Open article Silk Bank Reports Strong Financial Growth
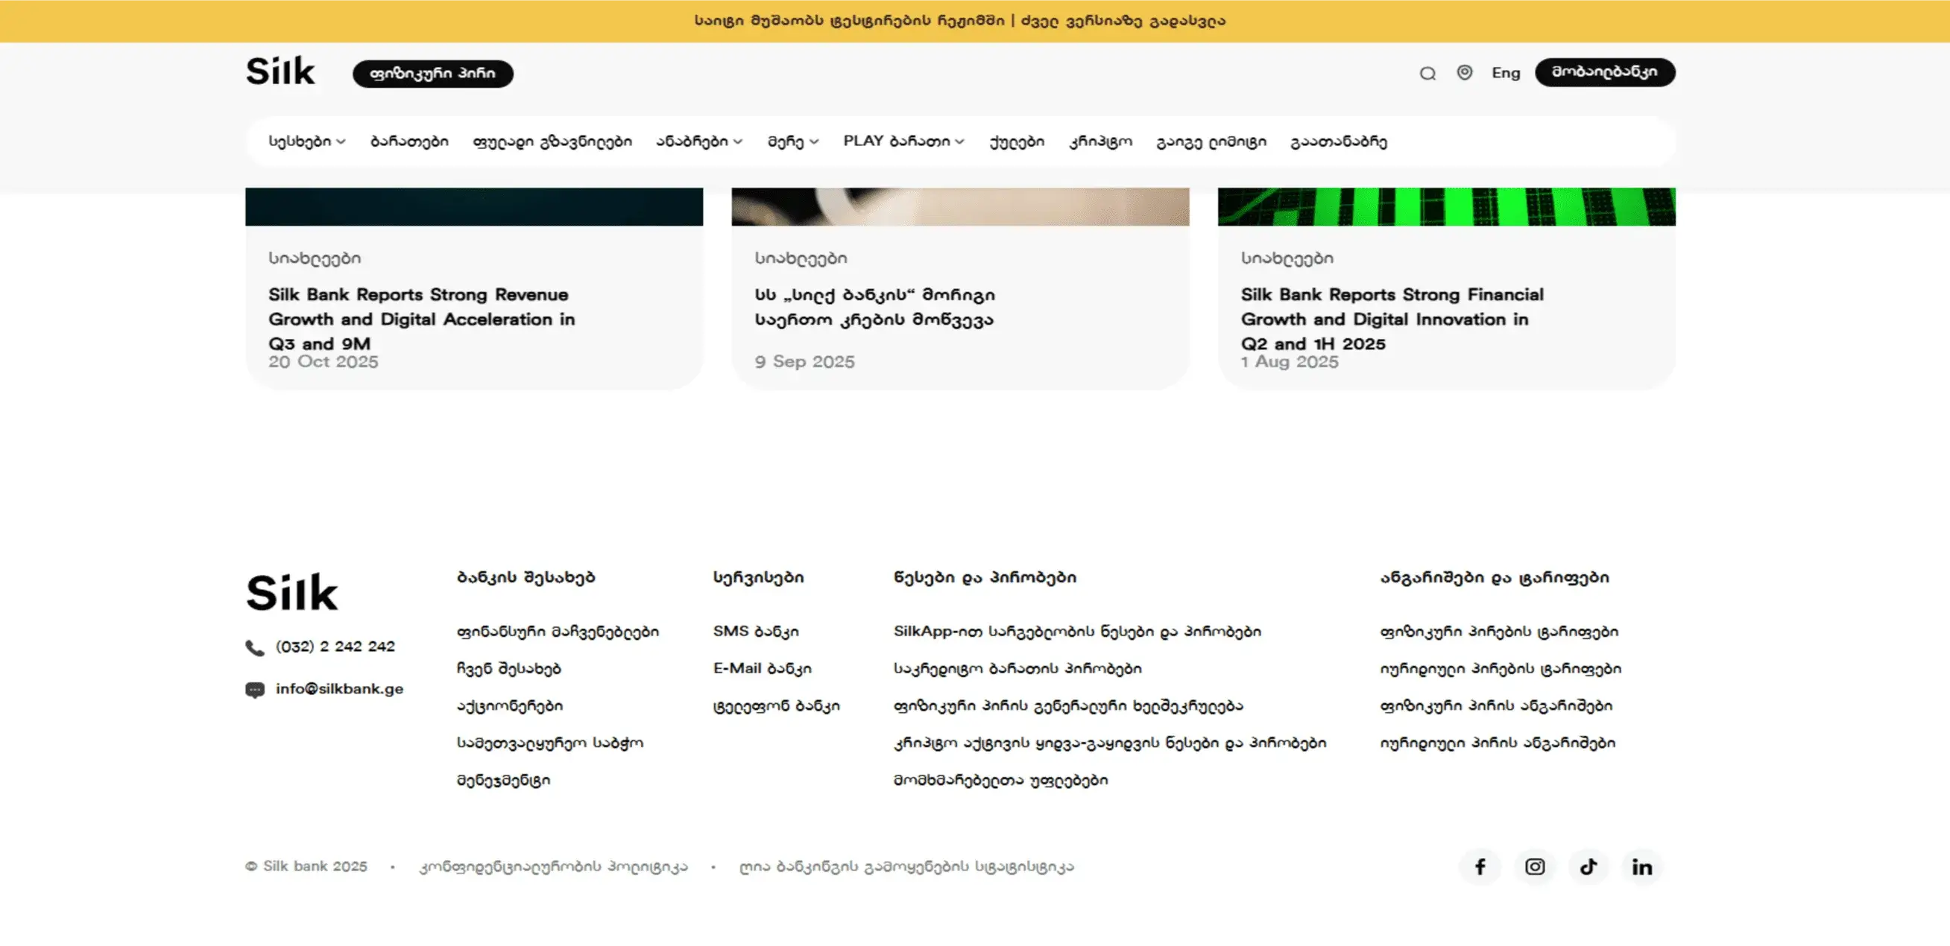This screenshot has width=1950, height=946. pos(1392,319)
